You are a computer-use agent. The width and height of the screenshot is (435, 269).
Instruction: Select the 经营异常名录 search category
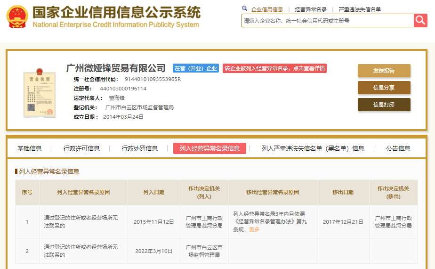click(311, 9)
